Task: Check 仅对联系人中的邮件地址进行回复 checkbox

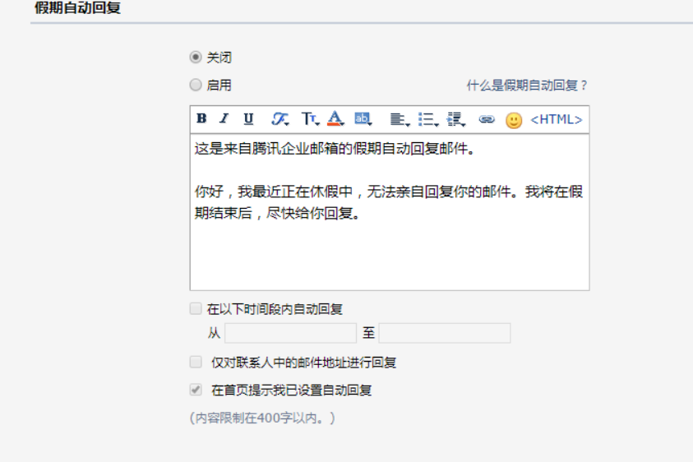Action: coord(196,362)
